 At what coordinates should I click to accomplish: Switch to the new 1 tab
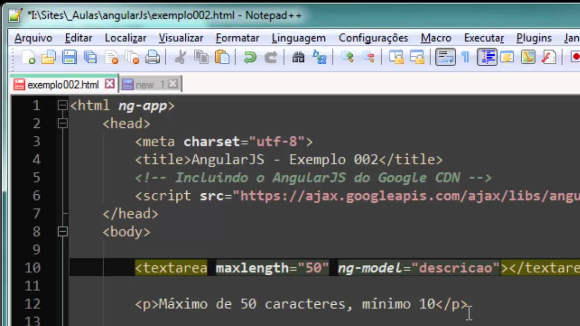(x=150, y=85)
